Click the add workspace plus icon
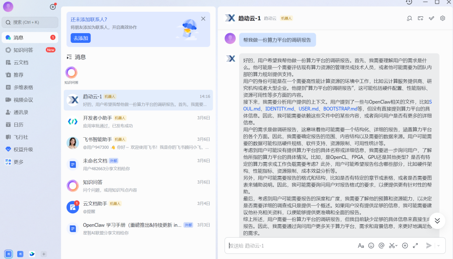Viewport: 453px width, 259px height. tap(44, 254)
